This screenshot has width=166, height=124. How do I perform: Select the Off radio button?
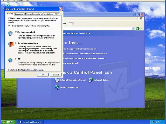pyautogui.click(x=16, y=59)
